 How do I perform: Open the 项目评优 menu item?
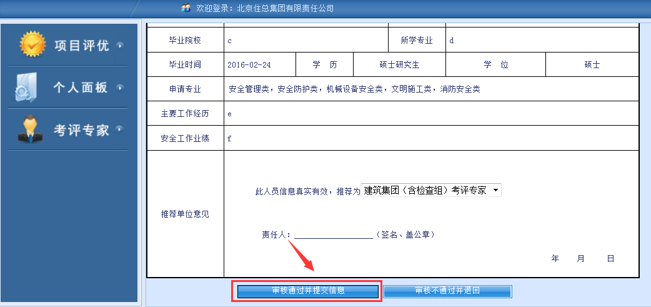point(81,46)
